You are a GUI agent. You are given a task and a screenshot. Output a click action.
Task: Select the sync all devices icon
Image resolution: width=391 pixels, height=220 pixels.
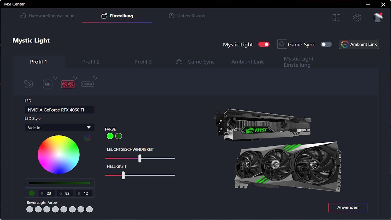(x=28, y=84)
